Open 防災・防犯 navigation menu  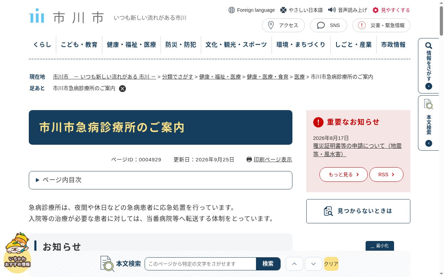click(181, 45)
